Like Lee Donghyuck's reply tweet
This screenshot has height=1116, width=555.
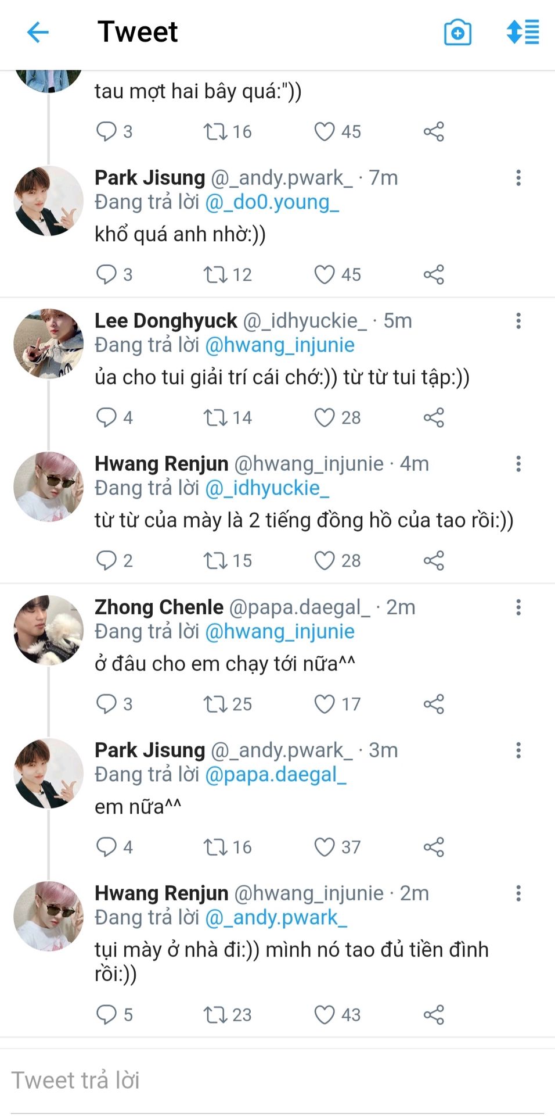(325, 417)
